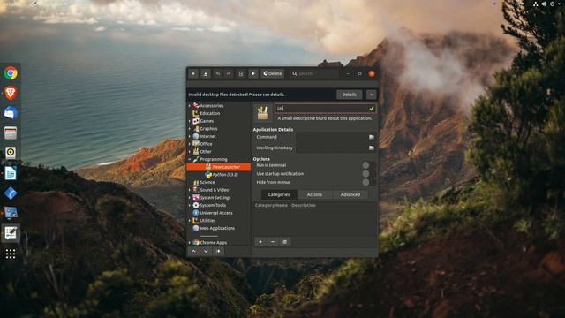Click the power icon in the top panel
The image size is (565, 318).
click(552, 4)
